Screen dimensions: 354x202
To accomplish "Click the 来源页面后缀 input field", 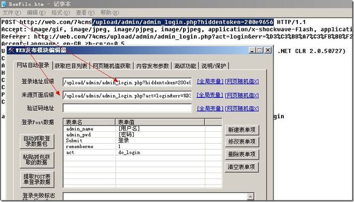I will (127, 95).
